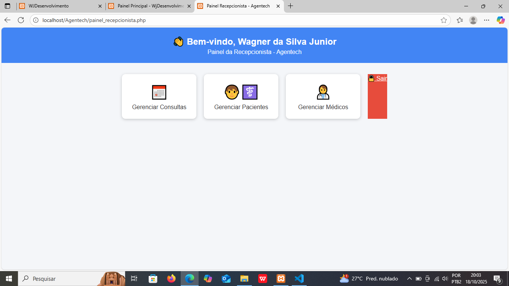Open Visual Studio Code from taskbar
The width and height of the screenshot is (509, 286).
tap(299, 279)
